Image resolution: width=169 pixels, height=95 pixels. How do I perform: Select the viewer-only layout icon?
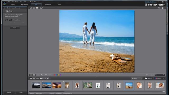[34, 8]
